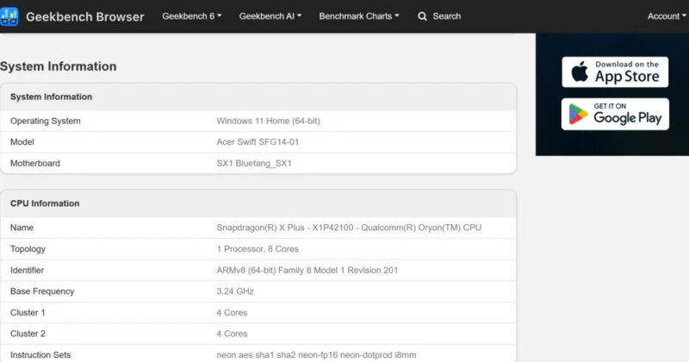Open the Geekbench AI dropdown menu
Image resolution: width=689 pixels, height=362 pixels.
coord(270,16)
